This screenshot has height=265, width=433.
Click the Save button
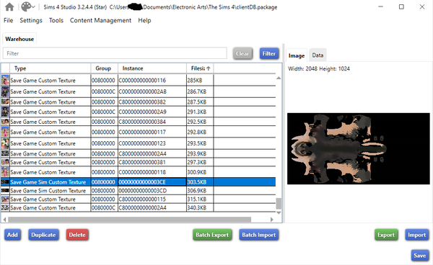coord(419,256)
